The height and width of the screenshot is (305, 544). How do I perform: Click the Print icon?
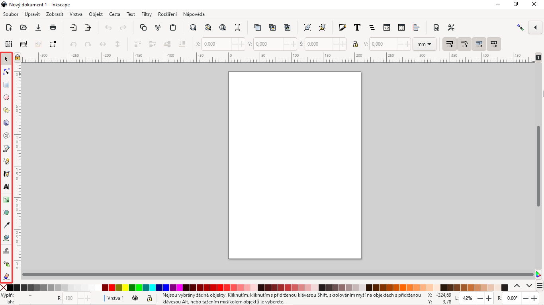pos(53,27)
